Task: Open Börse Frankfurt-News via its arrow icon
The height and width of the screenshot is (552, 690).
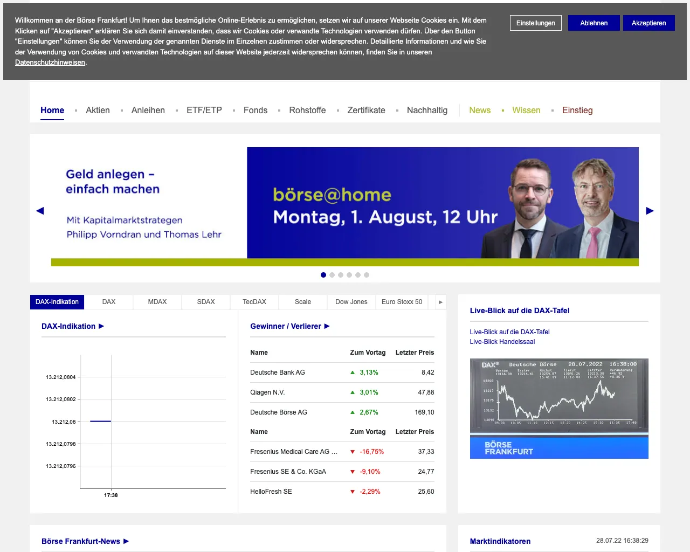Action: [125, 541]
